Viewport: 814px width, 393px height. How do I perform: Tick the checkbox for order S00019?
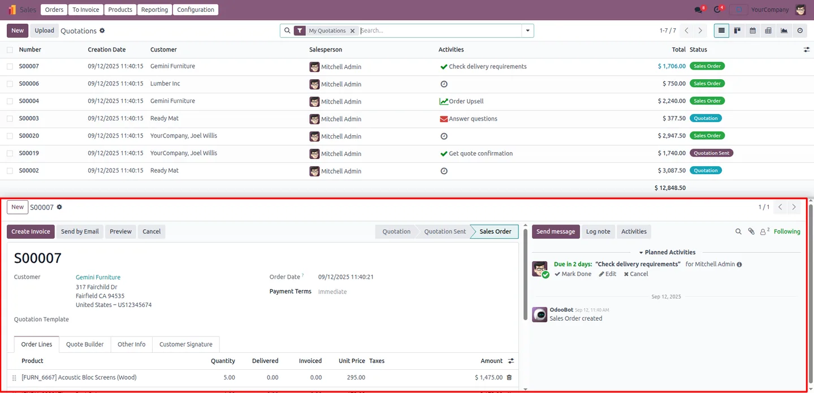pyautogui.click(x=10, y=153)
